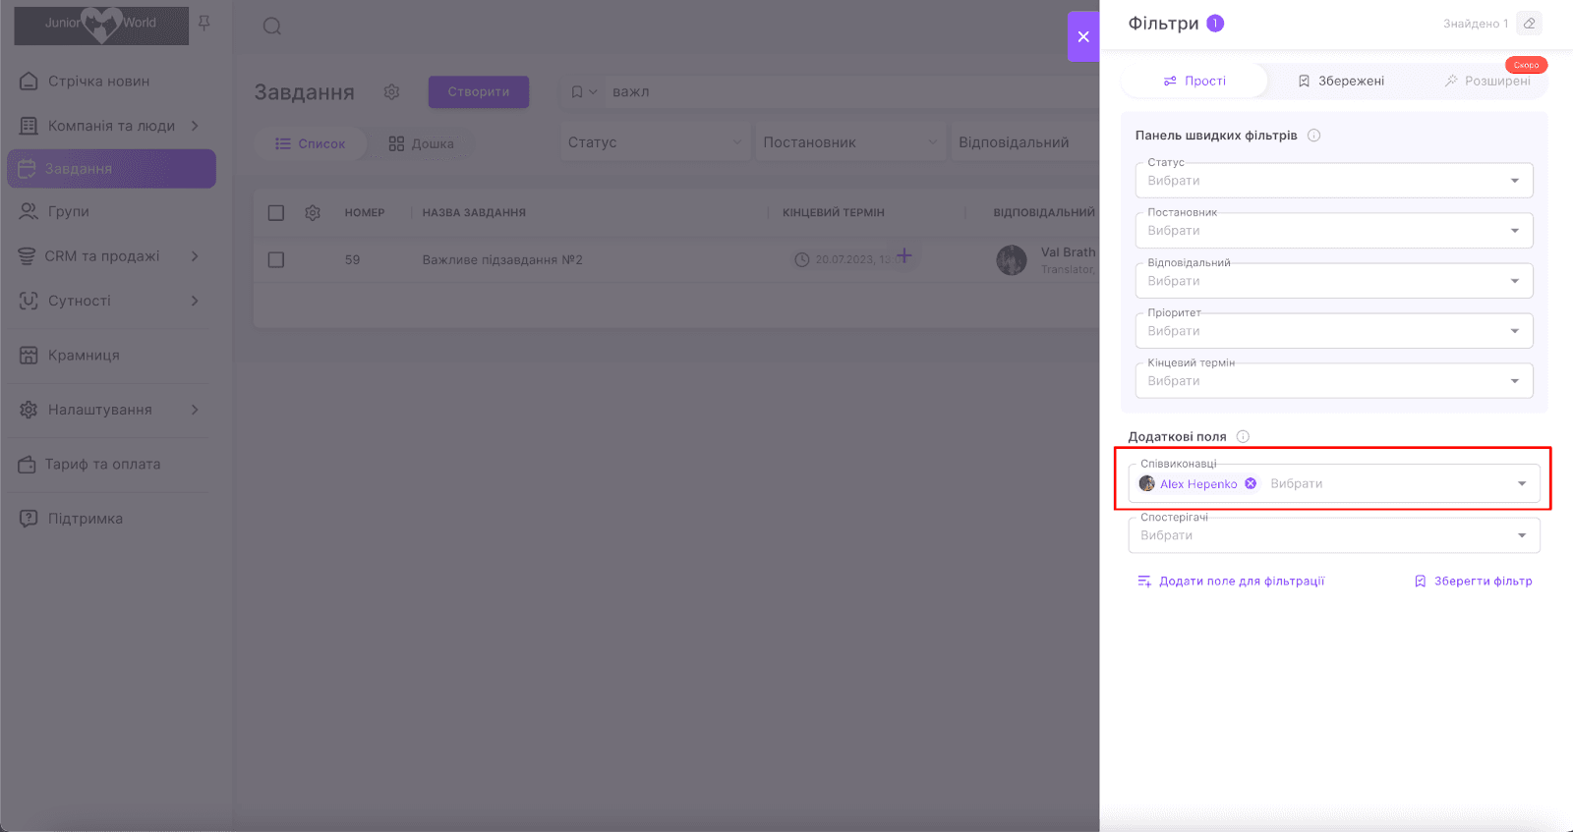Viewport: 1573px width, 832px height.
Task: Open Тариф та оплата in the sidebar
Action: pos(102,465)
